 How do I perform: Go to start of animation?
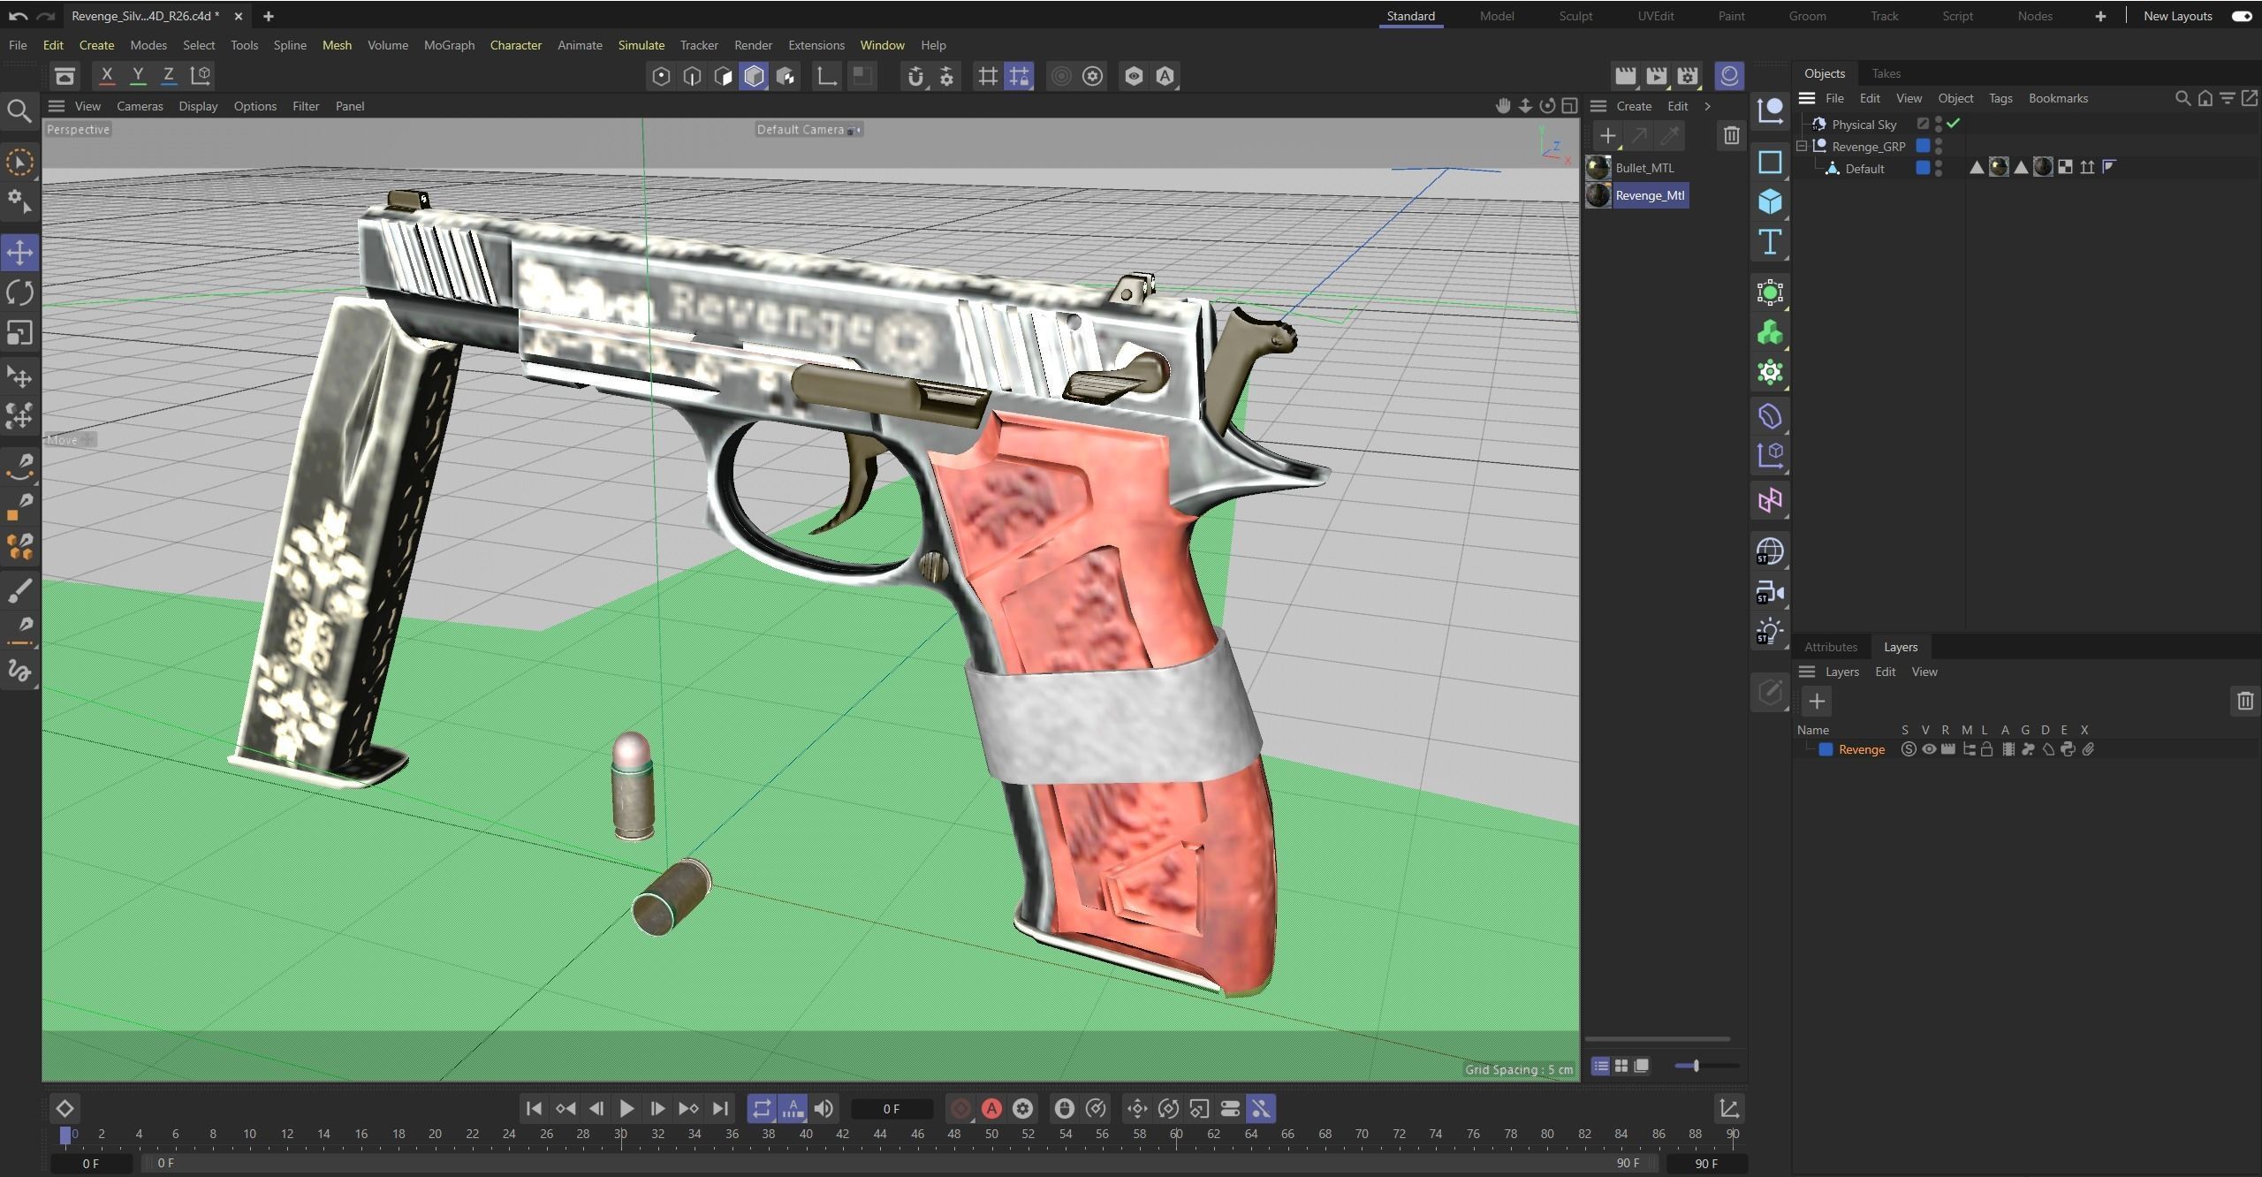534,1109
